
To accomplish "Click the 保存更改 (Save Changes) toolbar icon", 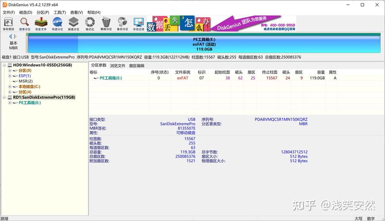I will 8,24.
